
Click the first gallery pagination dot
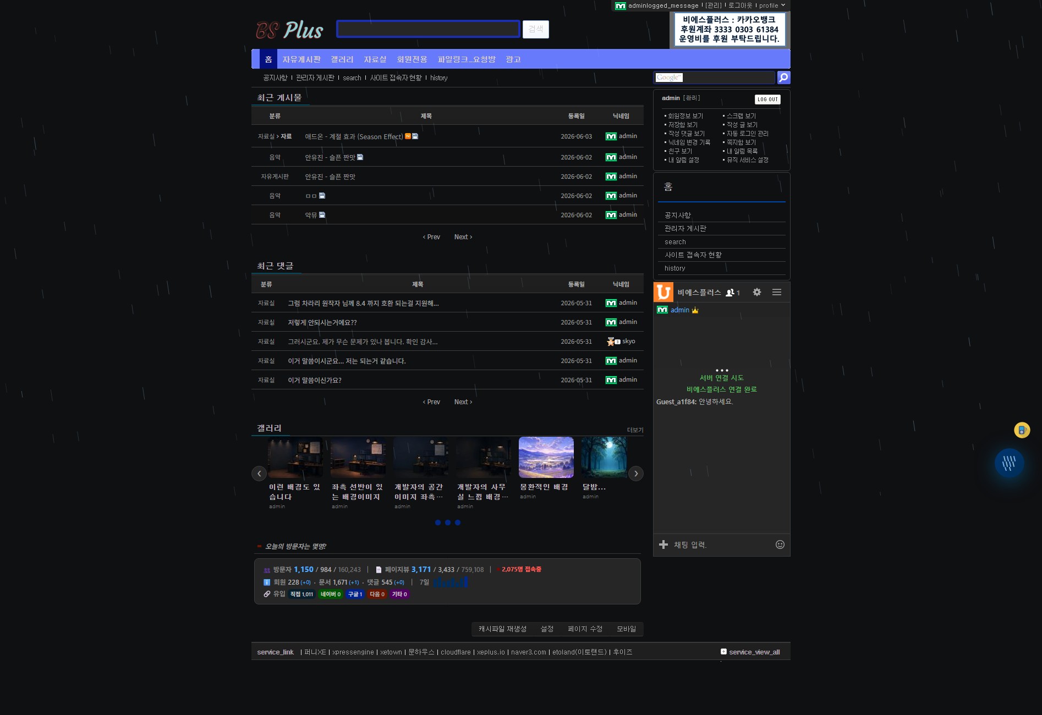pyautogui.click(x=438, y=522)
